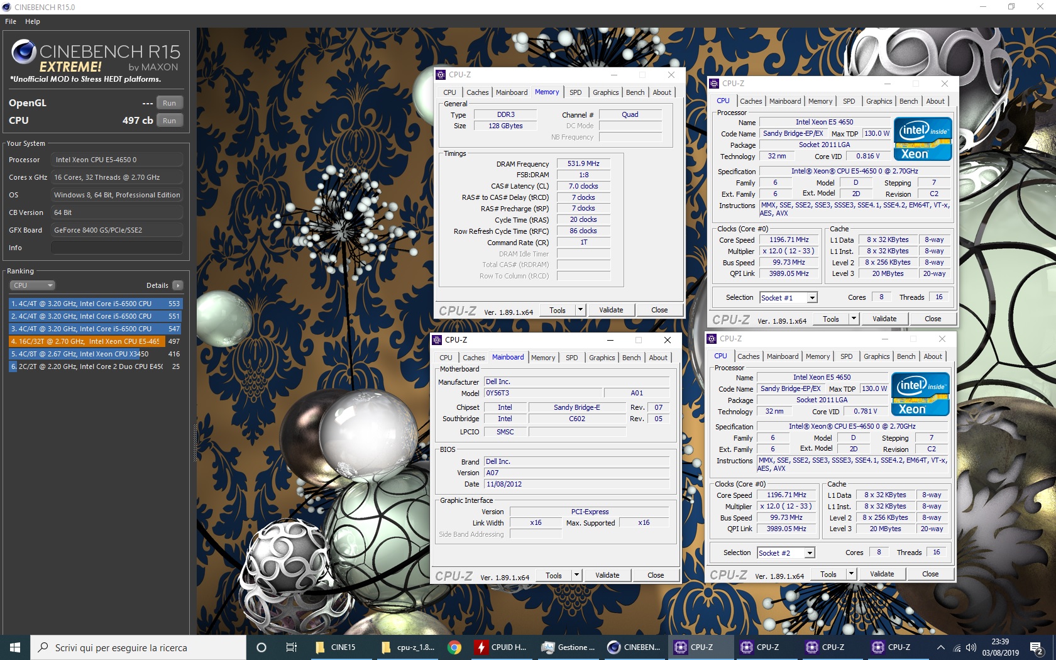Viewport: 1056px width, 660px height.
Task: Expand Tools dropdown arrow in Socket #1 CPU-Z window
Action: click(x=854, y=319)
